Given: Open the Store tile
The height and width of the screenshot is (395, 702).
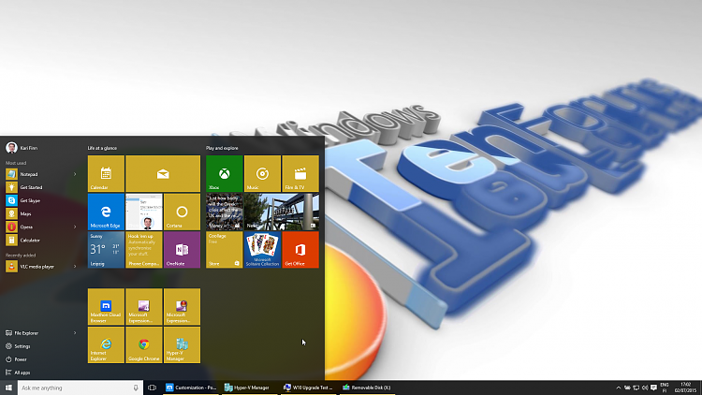Looking at the screenshot, I should 225,250.
